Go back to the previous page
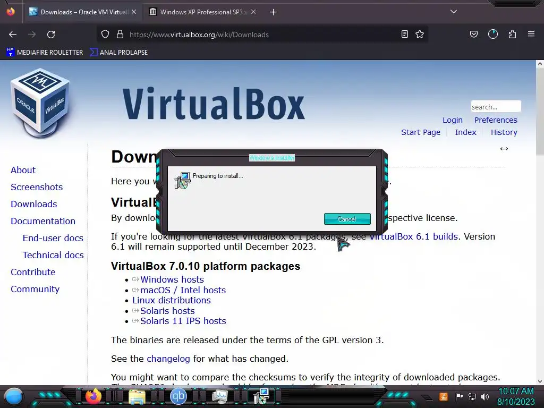This screenshot has width=544, height=408. click(x=13, y=35)
